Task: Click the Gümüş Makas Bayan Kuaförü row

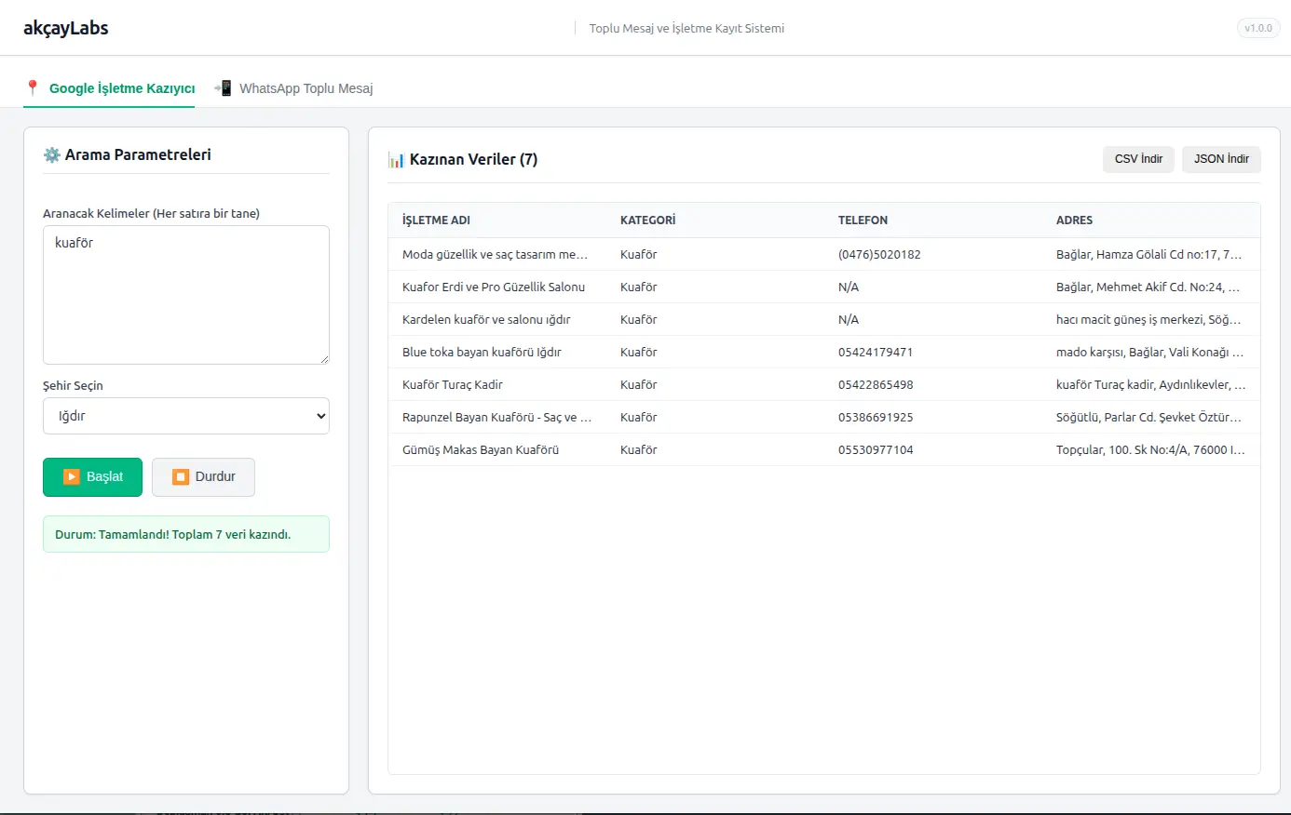Action: coord(481,449)
